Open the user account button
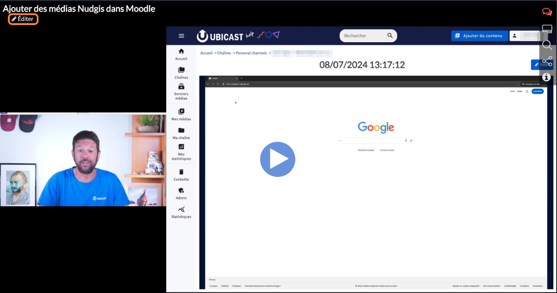The height and width of the screenshot is (293, 557). (529, 36)
